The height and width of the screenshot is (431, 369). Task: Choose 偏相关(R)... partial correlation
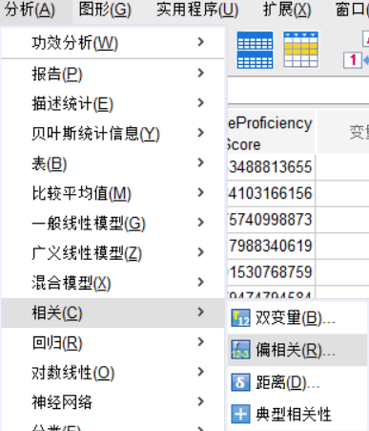click(x=297, y=350)
